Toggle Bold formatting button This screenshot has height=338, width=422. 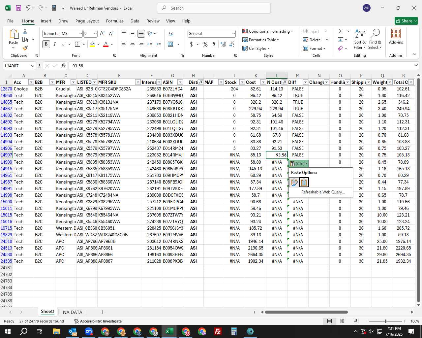click(46, 44)
